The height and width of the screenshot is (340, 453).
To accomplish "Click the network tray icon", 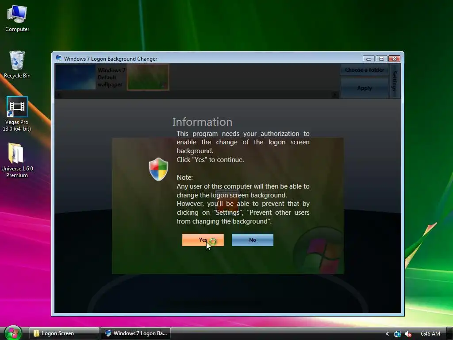I will tap(398, 334).
